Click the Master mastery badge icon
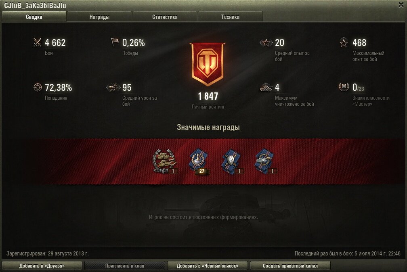This screenshot has height=272, width=407. [x=344, y=87]
